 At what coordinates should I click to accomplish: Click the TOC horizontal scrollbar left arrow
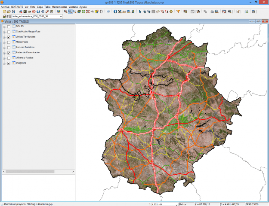tap(4, 171)
